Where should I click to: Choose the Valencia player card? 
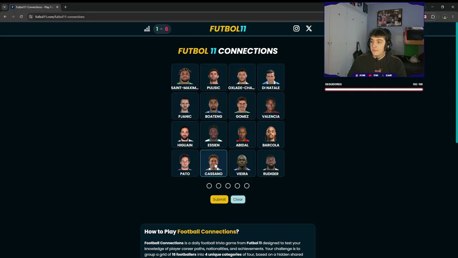(x=271, y=106)
